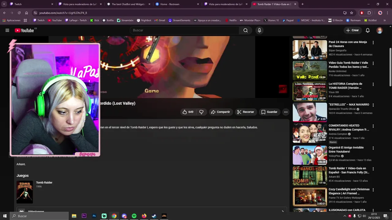The height and width of the screenshot is (220, 392).
Task: Open Netflix bookmark
Action: pyautogui.click(x=231, y=20)
